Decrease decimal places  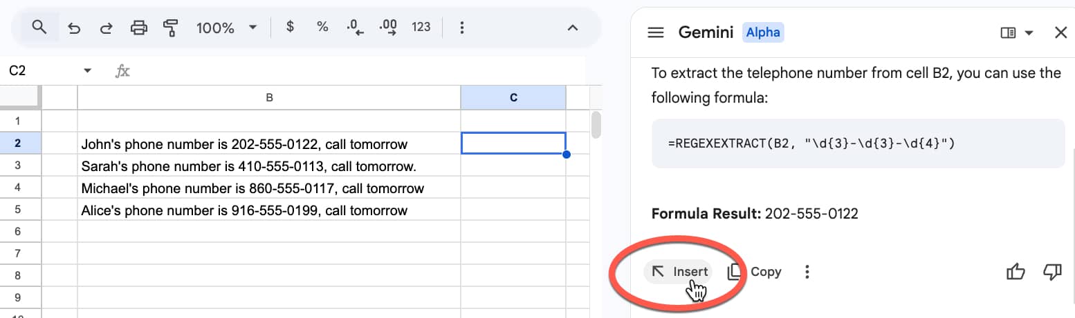coord(356,28)
